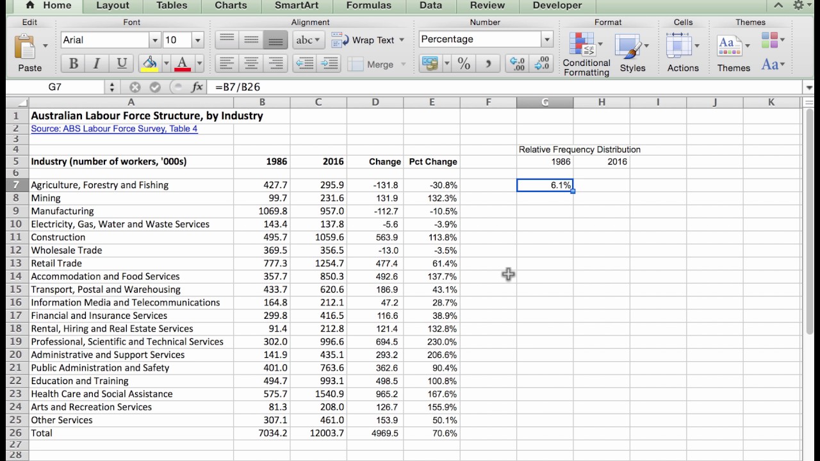Image resolution: width=820 pixels, height=461 pixels.
Task: Align cell text right
Action: [275, 63]
